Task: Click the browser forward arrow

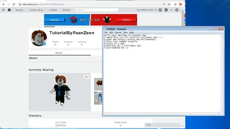Action: [x=9, y=4]
